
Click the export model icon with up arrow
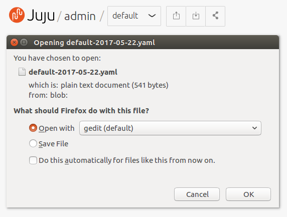176,16
